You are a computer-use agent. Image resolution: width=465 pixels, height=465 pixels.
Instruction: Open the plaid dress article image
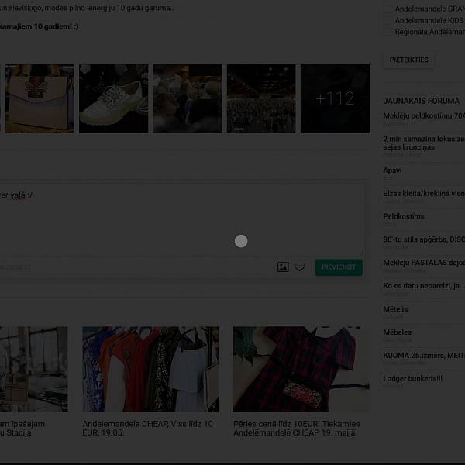click(294, 369)
